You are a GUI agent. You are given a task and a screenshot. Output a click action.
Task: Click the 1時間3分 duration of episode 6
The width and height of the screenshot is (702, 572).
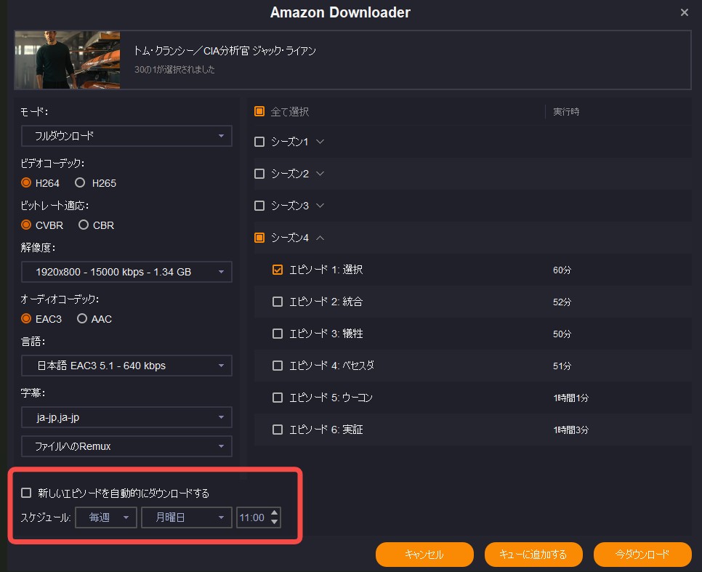point(570,430)
